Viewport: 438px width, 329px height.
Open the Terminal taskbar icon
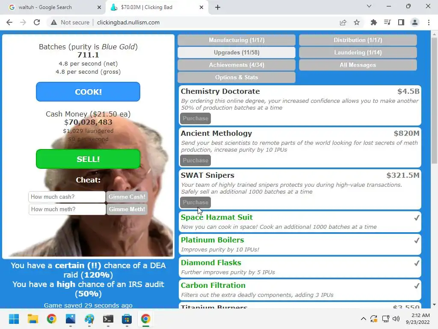[108, 319]
